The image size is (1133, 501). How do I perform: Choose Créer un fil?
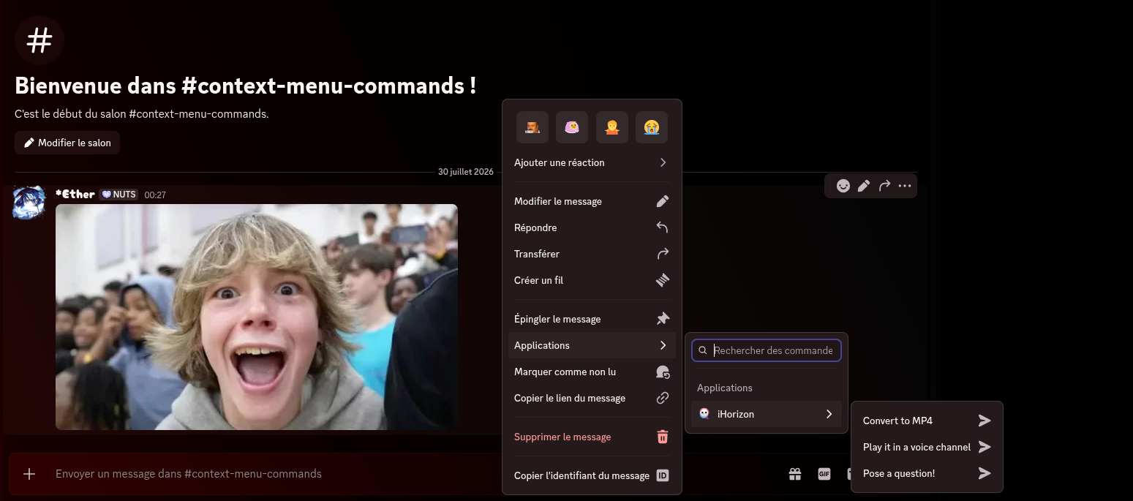point(592,280)
